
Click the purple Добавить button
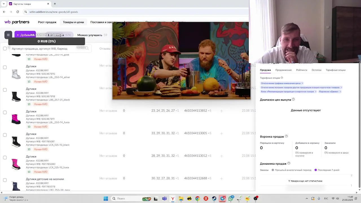tap(25, 35)
